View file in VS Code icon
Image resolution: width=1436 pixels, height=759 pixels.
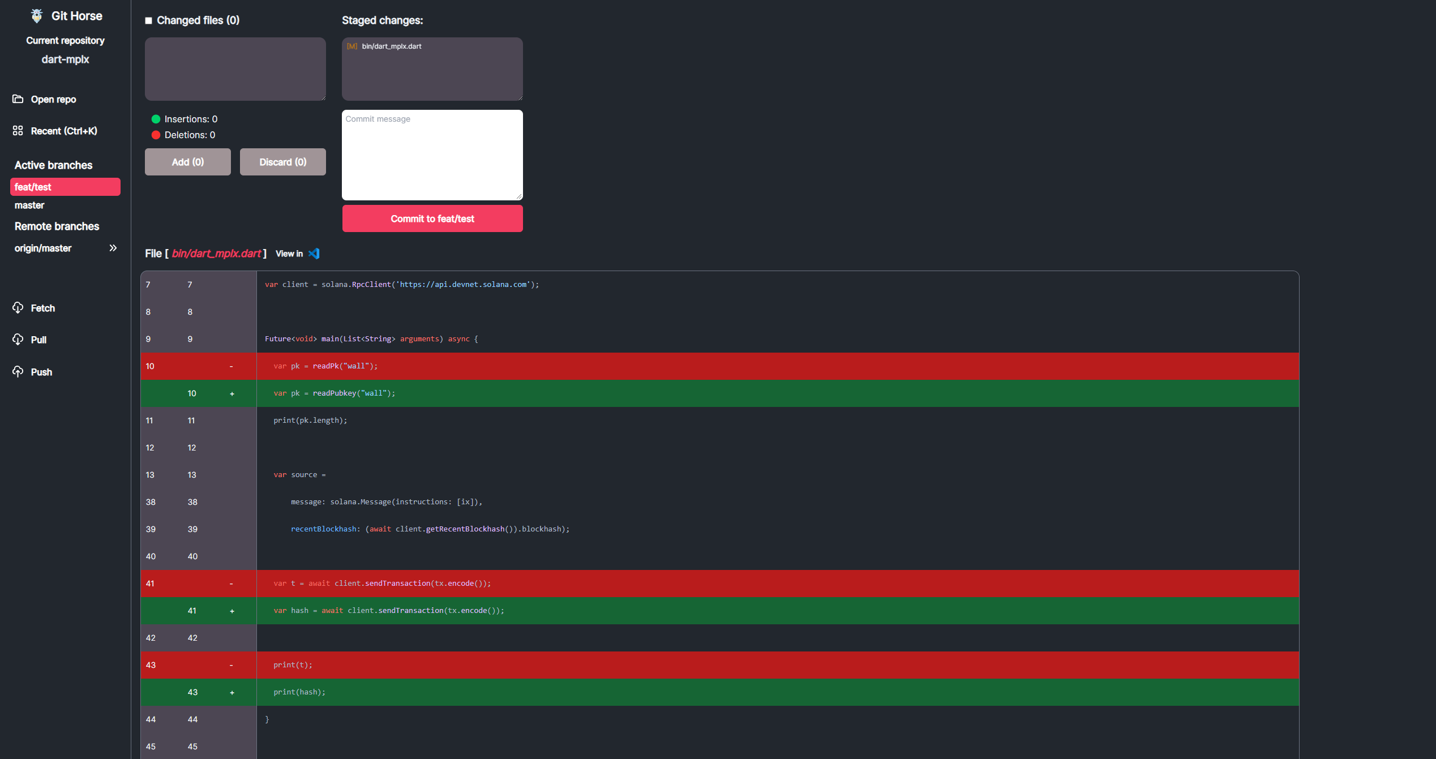(314, 254)
